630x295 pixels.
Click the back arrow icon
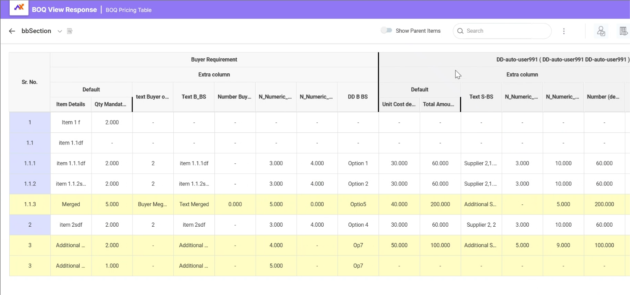click(12, 31)
